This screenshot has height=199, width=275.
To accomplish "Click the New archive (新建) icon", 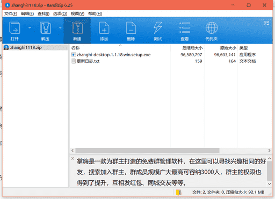I will [77, 28].
